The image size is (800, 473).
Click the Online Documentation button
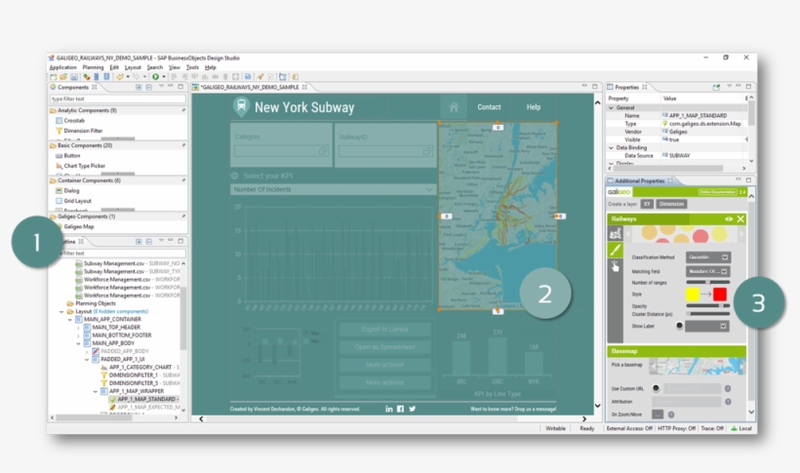[717, 192]
